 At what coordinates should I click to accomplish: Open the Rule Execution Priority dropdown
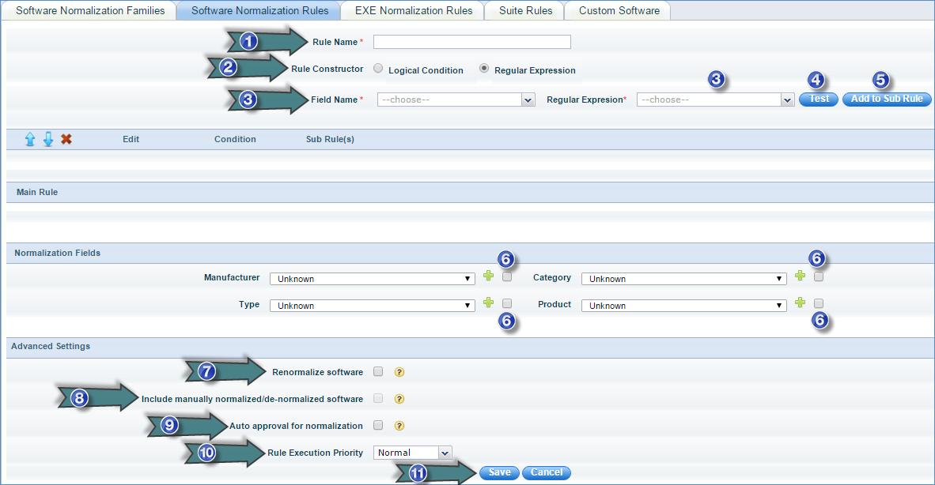pos(412,453)
